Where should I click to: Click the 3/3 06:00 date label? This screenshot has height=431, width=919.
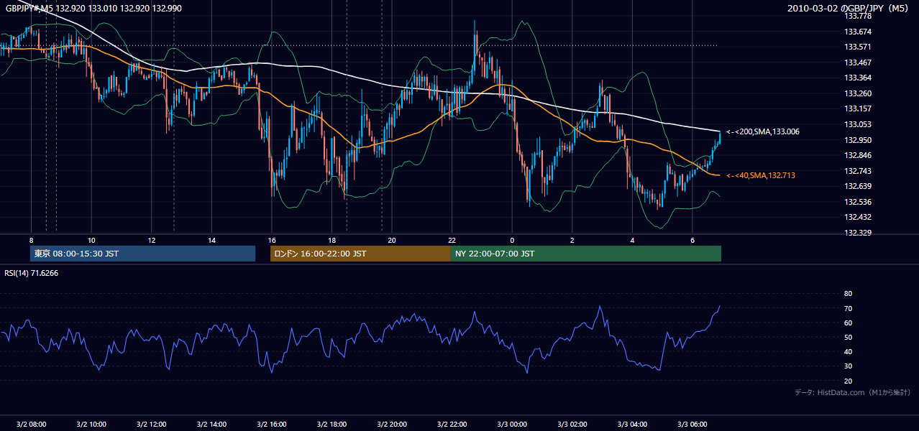pyautogui.click(x=692, y=425)
